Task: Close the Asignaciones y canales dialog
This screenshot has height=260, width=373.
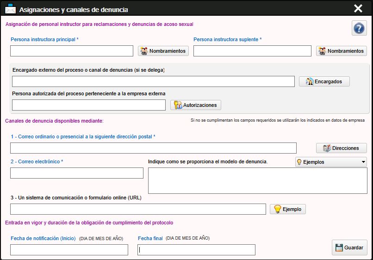Action: (358, 8)
